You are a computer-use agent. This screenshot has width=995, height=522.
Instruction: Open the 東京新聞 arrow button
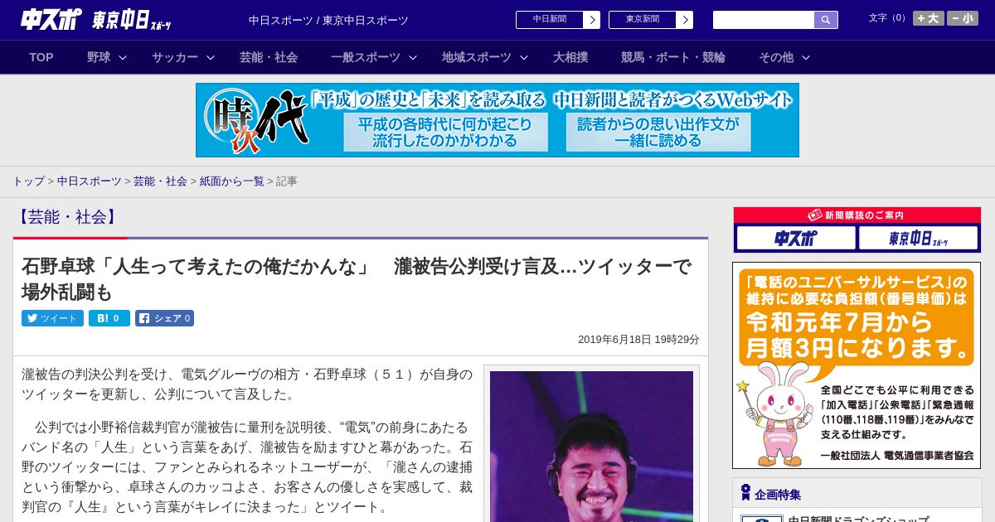click(x=684, y=20)
